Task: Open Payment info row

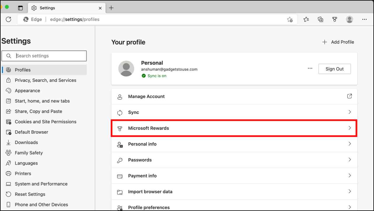Action: pos(234,176)
